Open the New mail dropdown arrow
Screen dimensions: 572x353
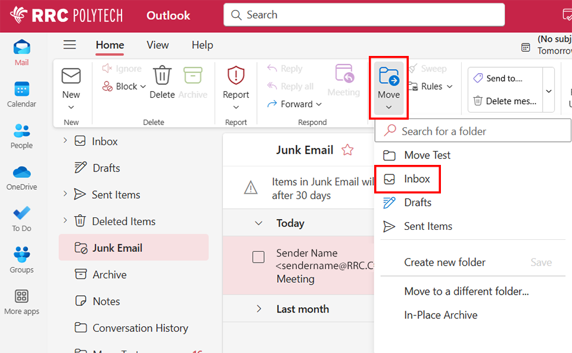(71, 107)
